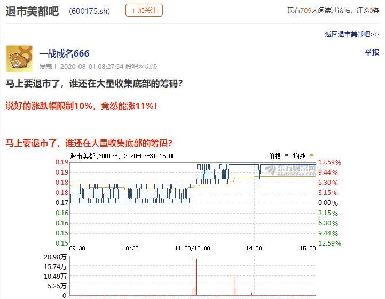Click the 11:30/13:00 time axis label
This screenshot has width=385, height=299.
click(192, 248)
